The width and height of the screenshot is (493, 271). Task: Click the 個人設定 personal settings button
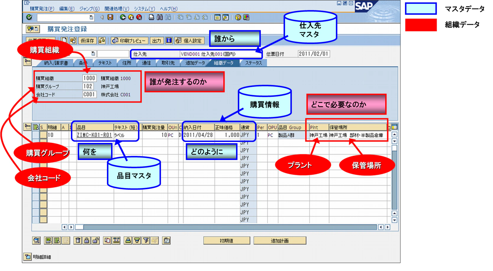[189, 40]
